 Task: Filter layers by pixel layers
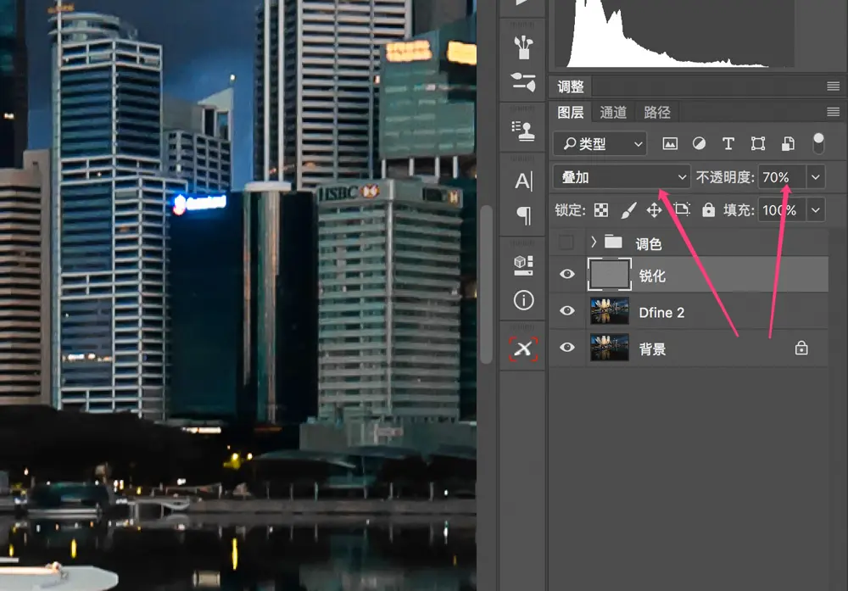670,143
